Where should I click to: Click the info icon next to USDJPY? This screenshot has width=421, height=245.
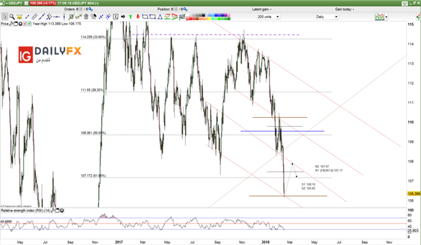26,3
